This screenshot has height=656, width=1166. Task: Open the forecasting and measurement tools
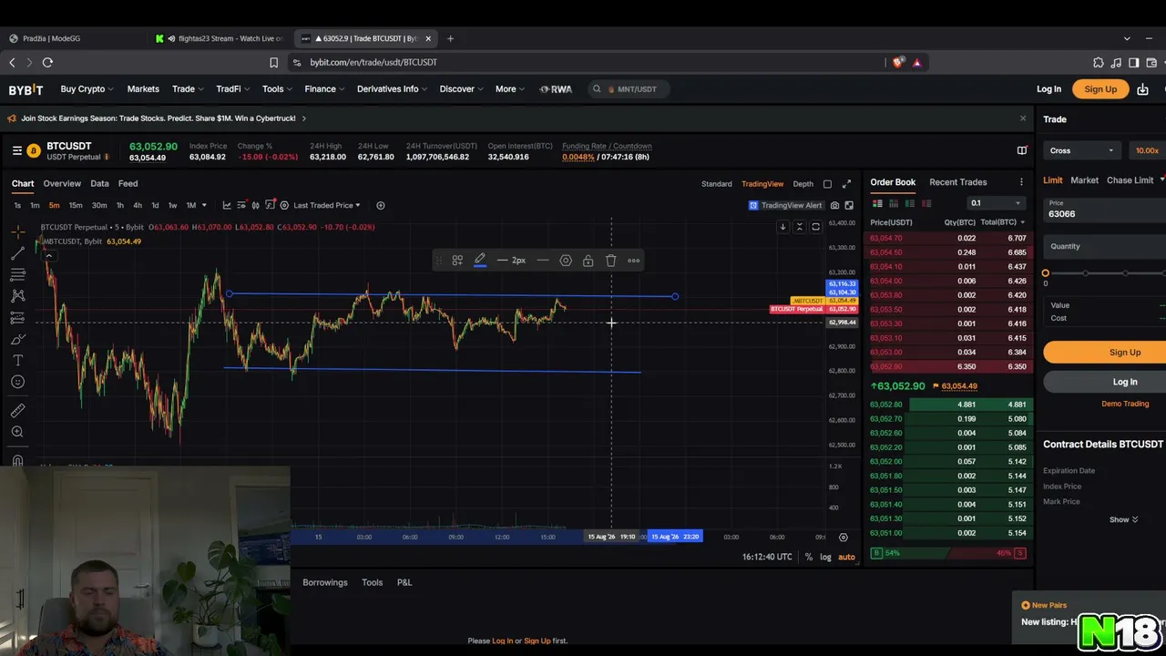pyautogui.click(x=17, y=318)
